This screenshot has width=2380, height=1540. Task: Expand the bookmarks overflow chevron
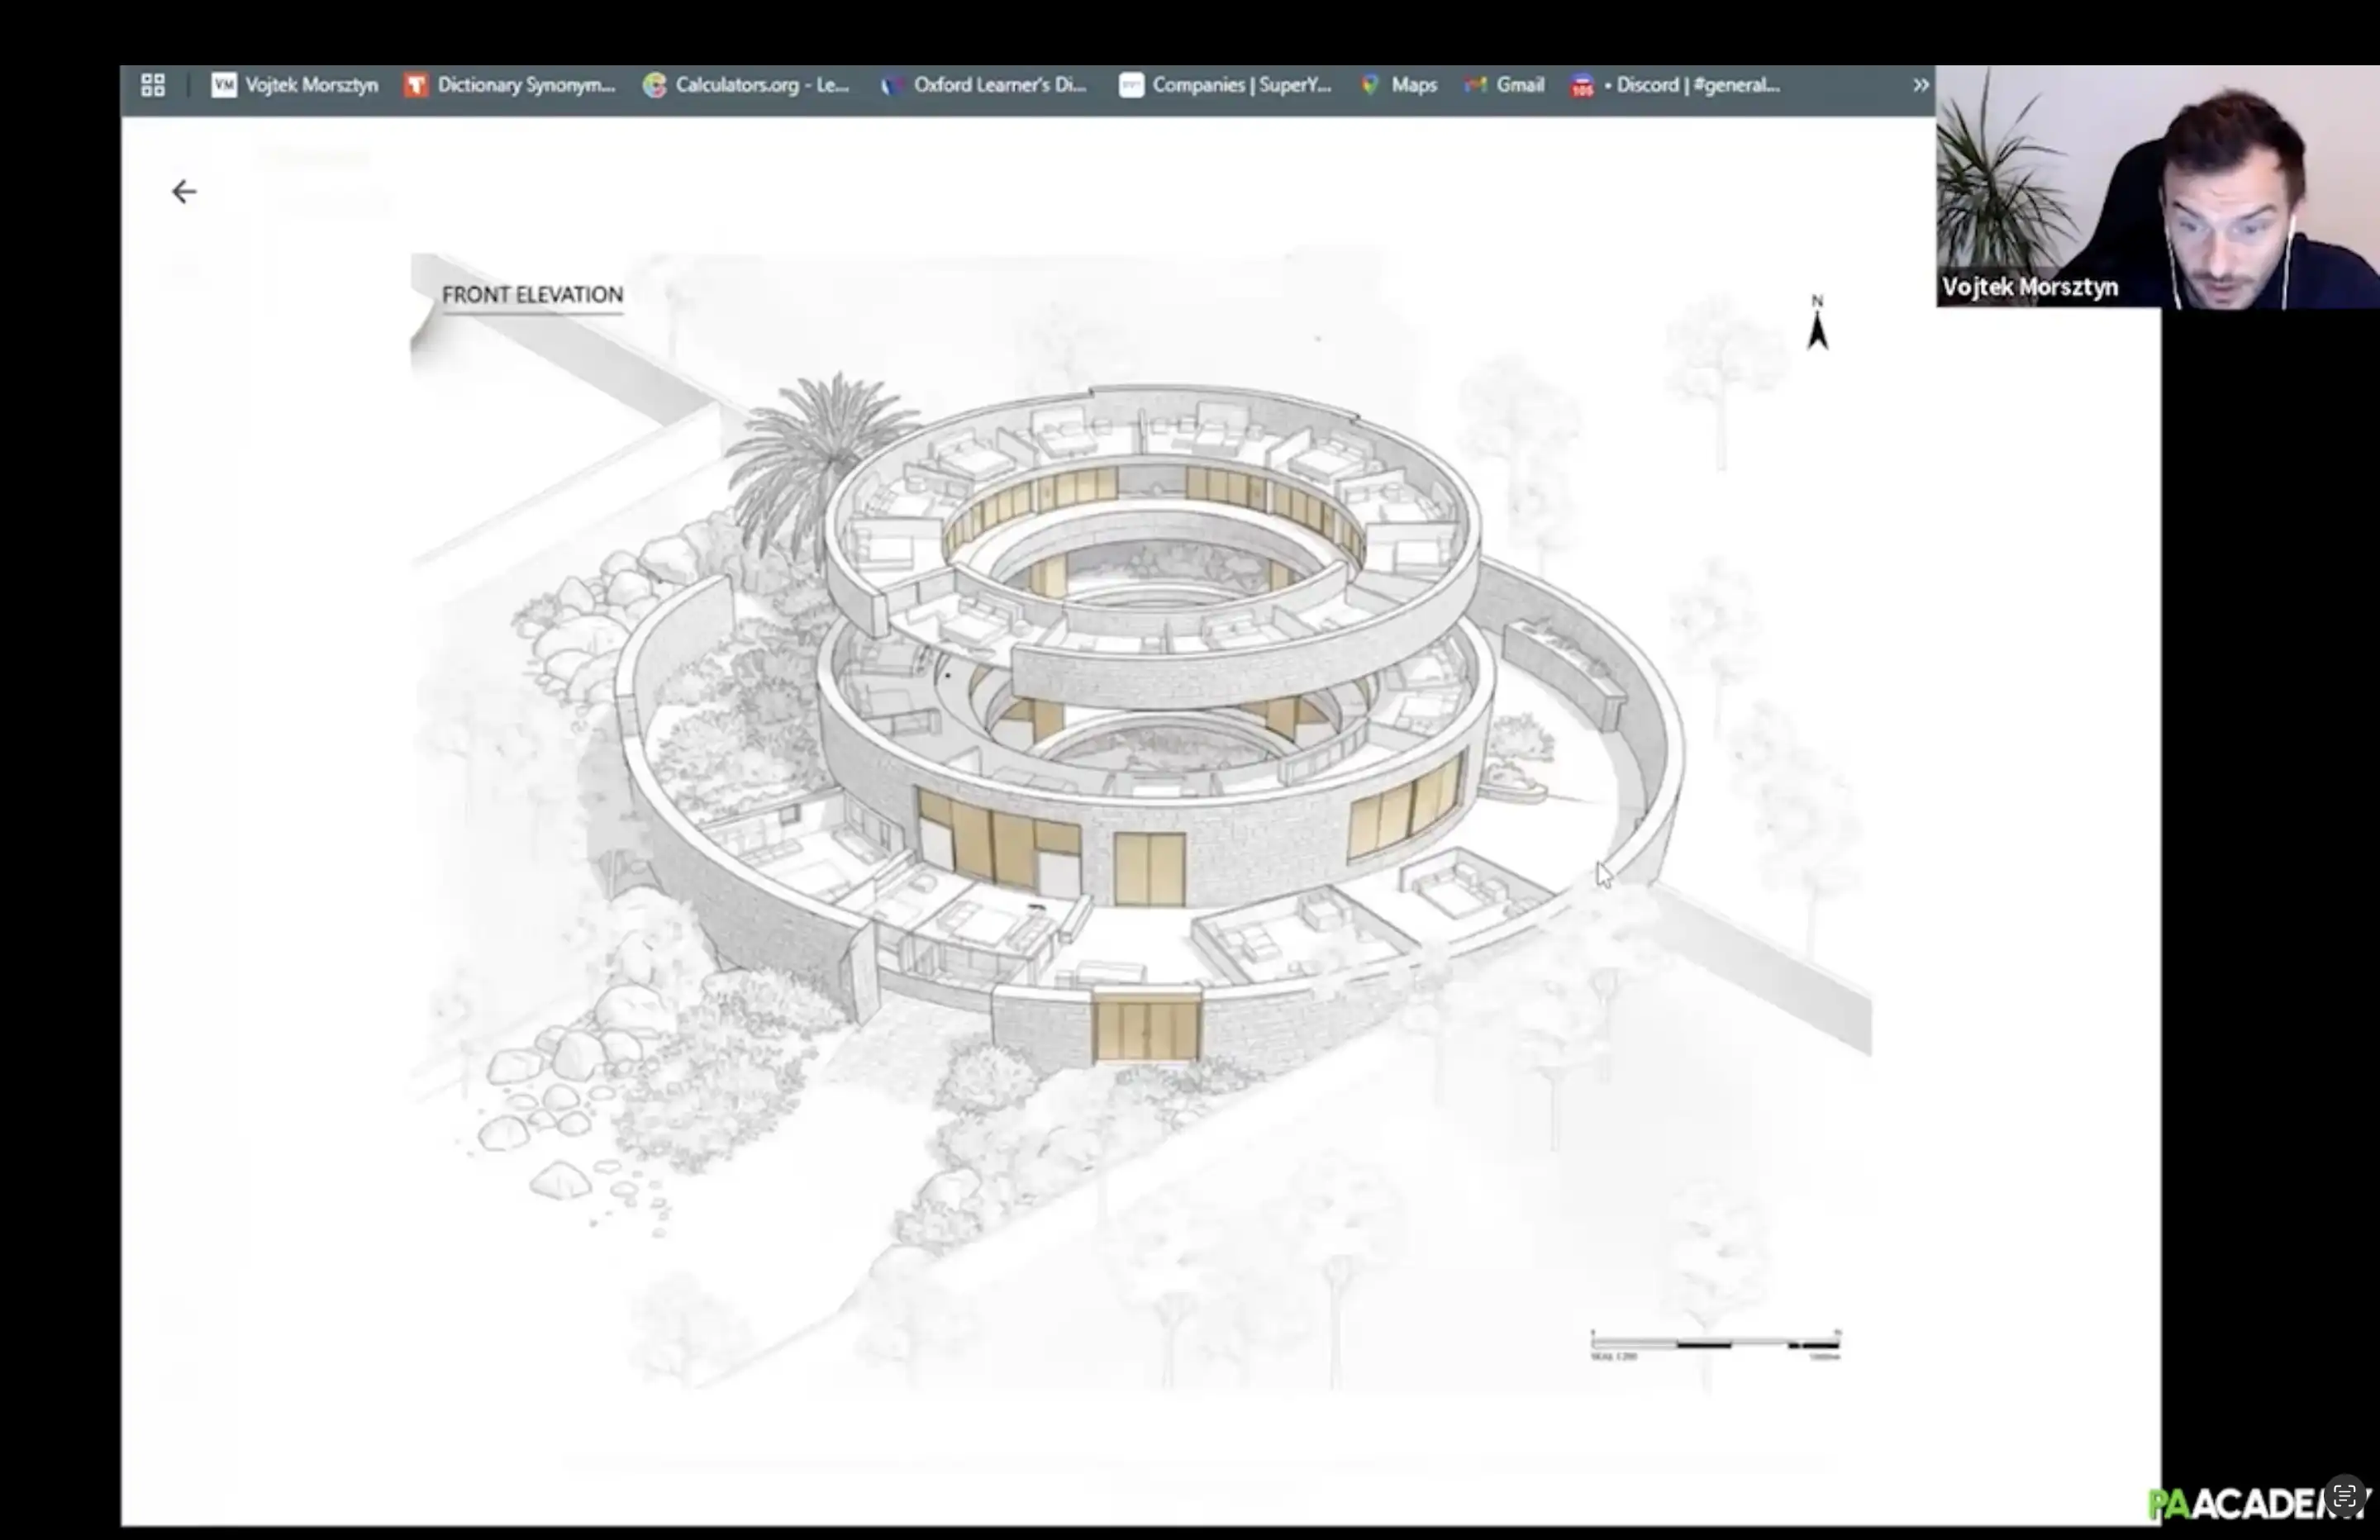pyautogui.click(x=1920, y=86)
